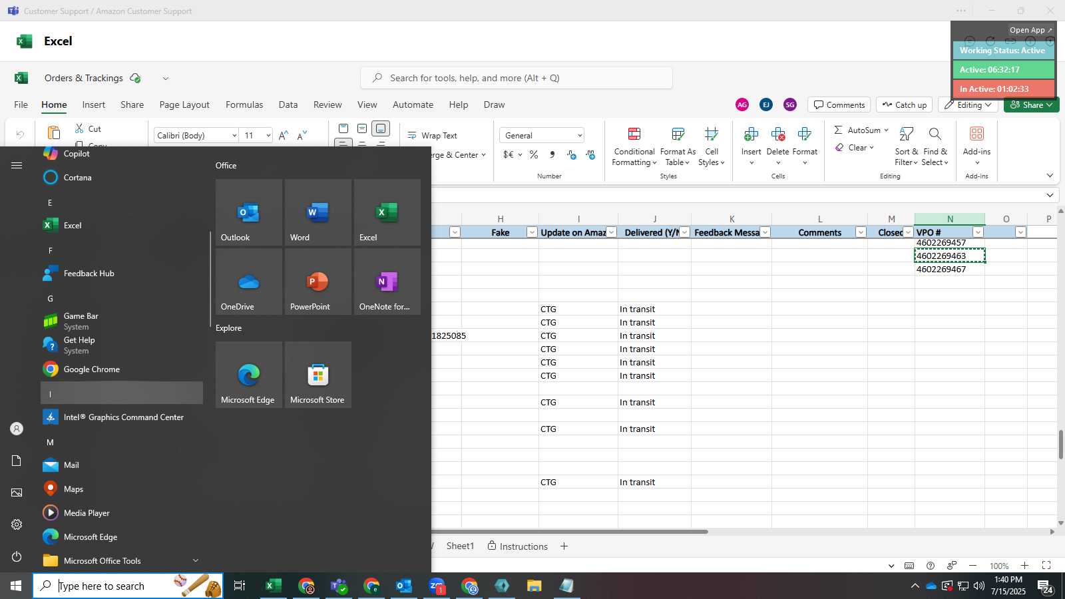
Task: Open the OneNote tile
Action: [x=387, y=282]
